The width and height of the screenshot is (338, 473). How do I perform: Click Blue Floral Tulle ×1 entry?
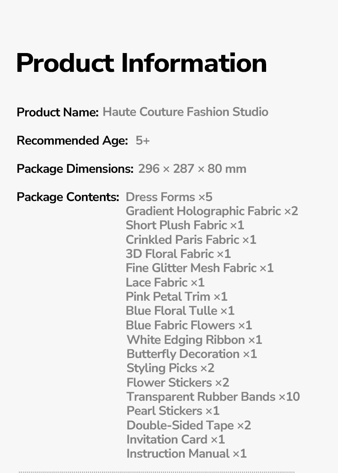click(180, 311)
